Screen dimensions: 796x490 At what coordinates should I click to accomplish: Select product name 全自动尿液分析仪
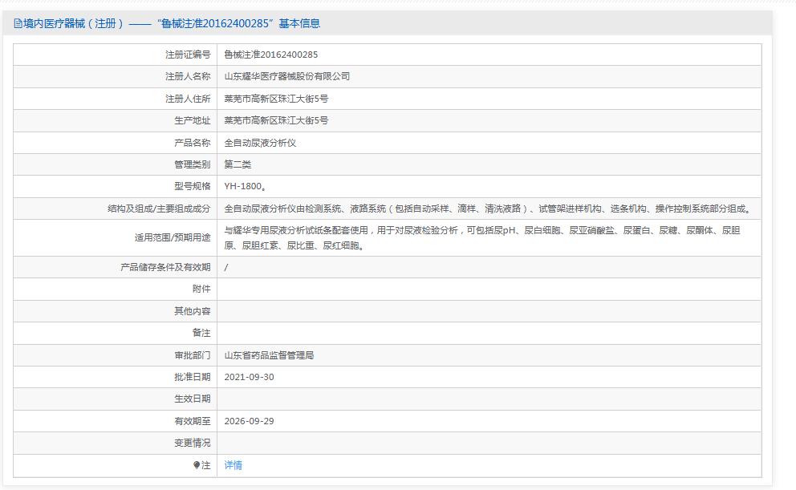click(x=261, y=143)
